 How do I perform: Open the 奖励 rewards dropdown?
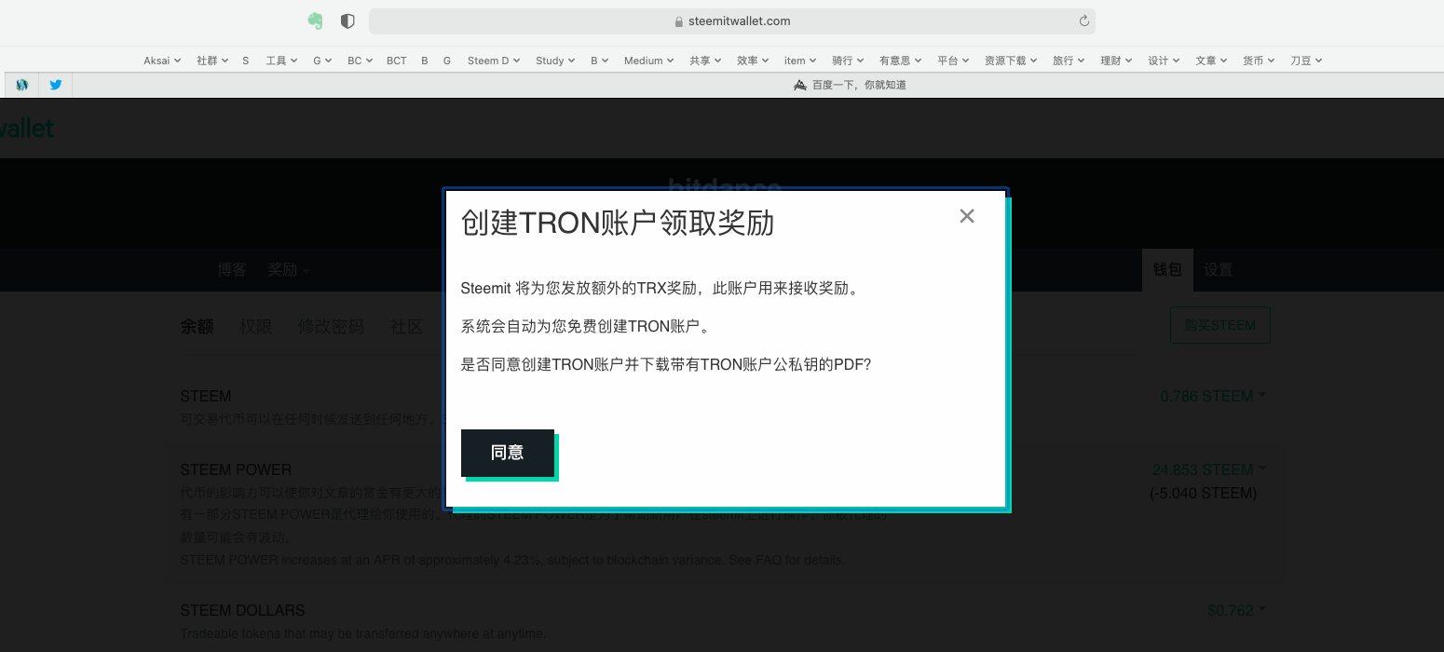click(x=289, y=269)
